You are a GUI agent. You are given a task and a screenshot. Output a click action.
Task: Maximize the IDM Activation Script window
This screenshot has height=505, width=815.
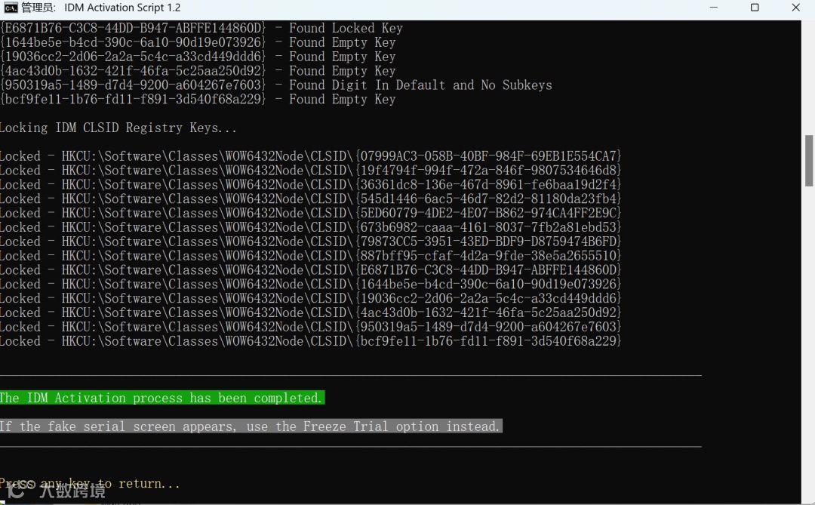pyautogui.click(x=755, y=8)
